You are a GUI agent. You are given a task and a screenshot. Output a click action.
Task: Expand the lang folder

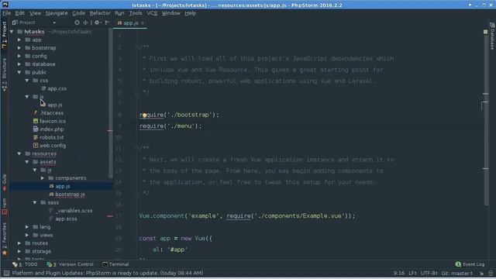[27, 227]
